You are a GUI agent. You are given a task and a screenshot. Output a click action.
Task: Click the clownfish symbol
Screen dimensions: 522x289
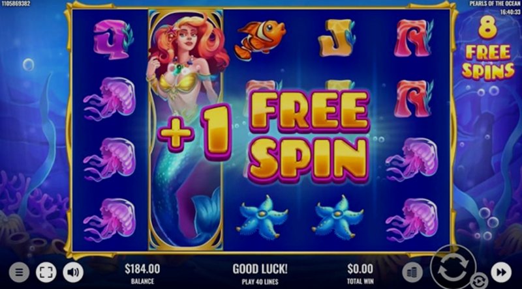[260, 40]
